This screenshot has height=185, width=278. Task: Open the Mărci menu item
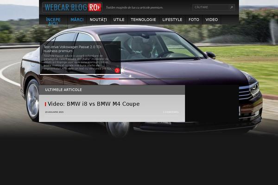pos(77,19)
